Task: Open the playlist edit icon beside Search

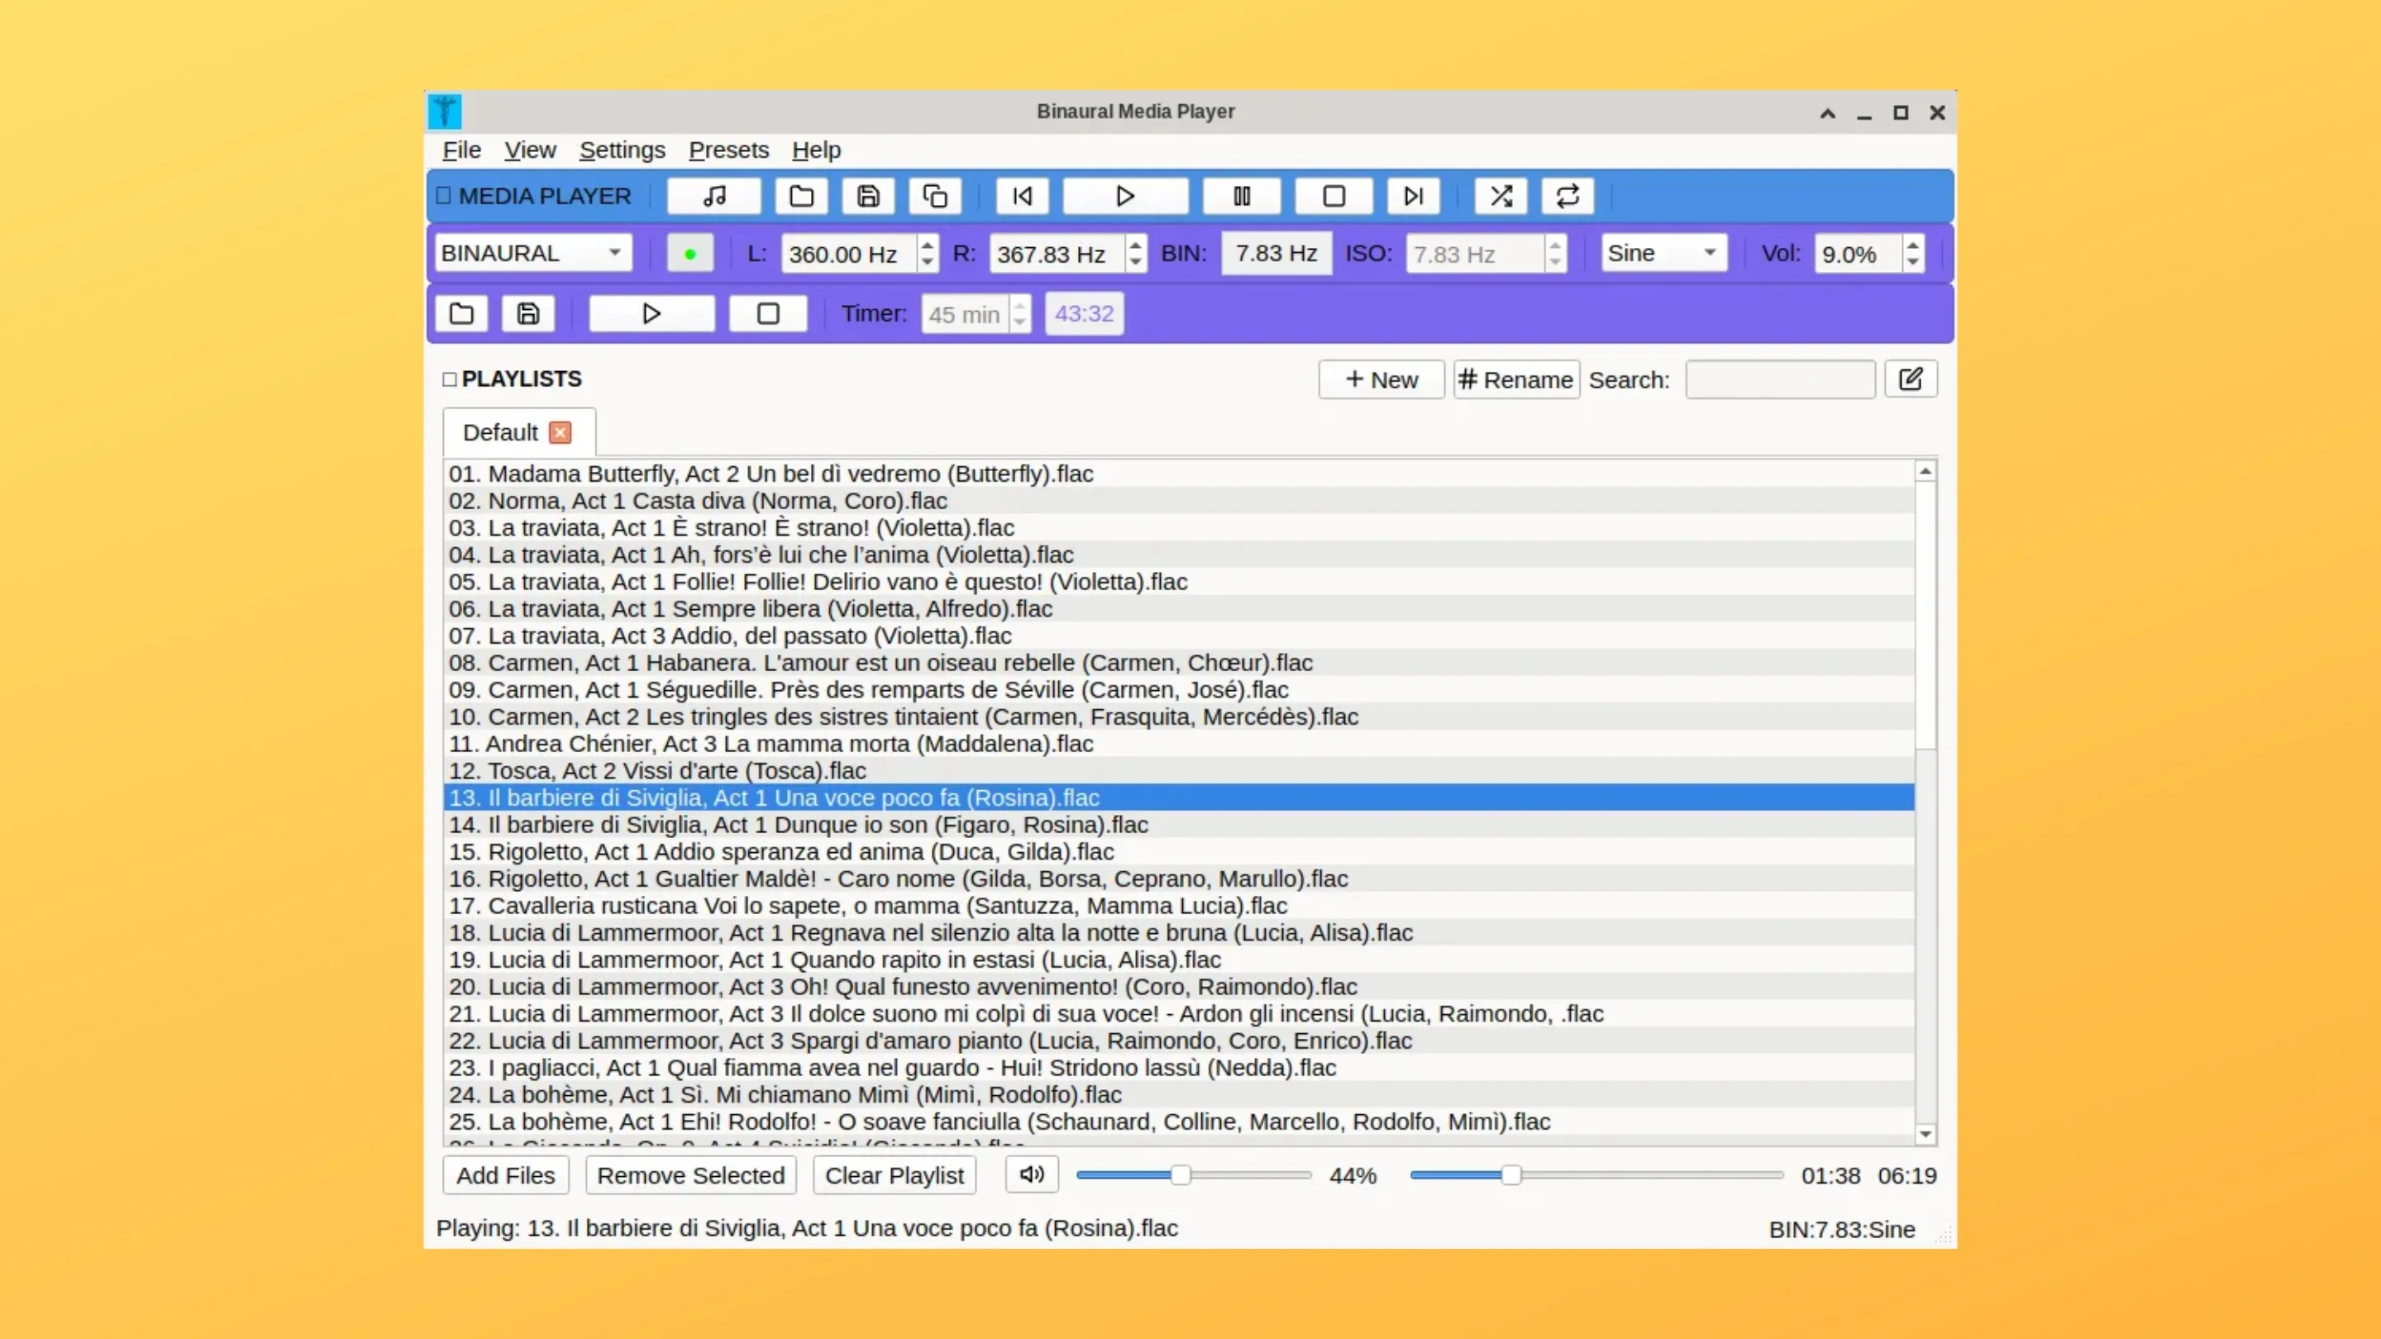Action: [1911, 379]
